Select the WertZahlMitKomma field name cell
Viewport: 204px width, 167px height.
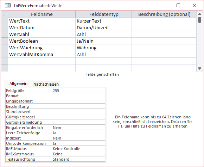point(42,54)
